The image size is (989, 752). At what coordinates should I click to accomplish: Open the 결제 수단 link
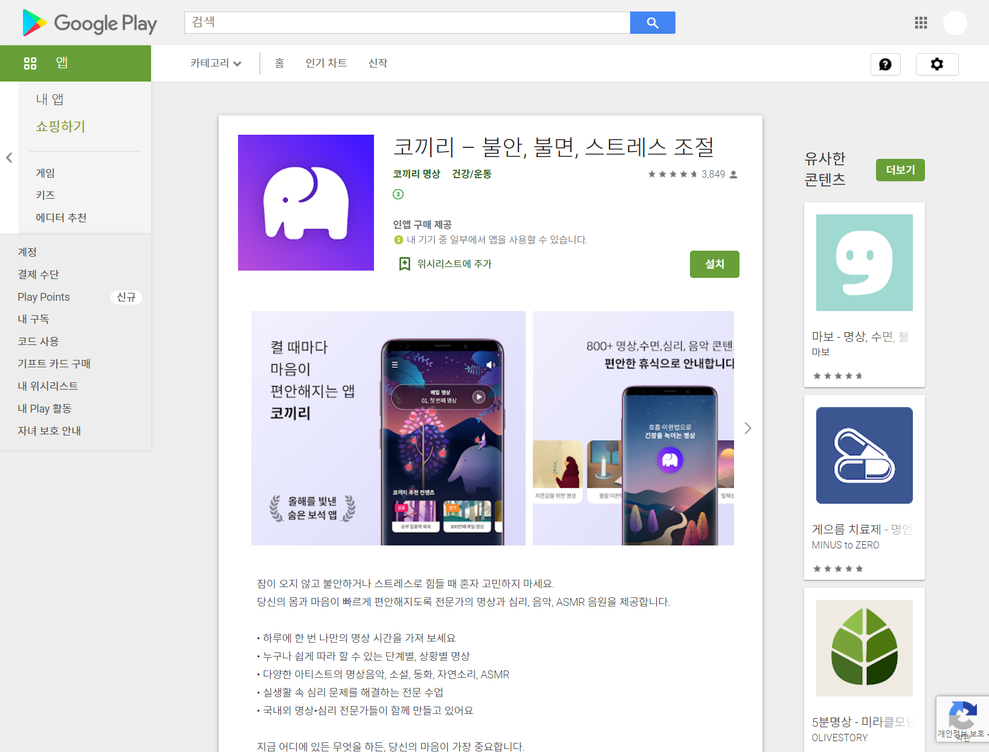pos(38,274)
